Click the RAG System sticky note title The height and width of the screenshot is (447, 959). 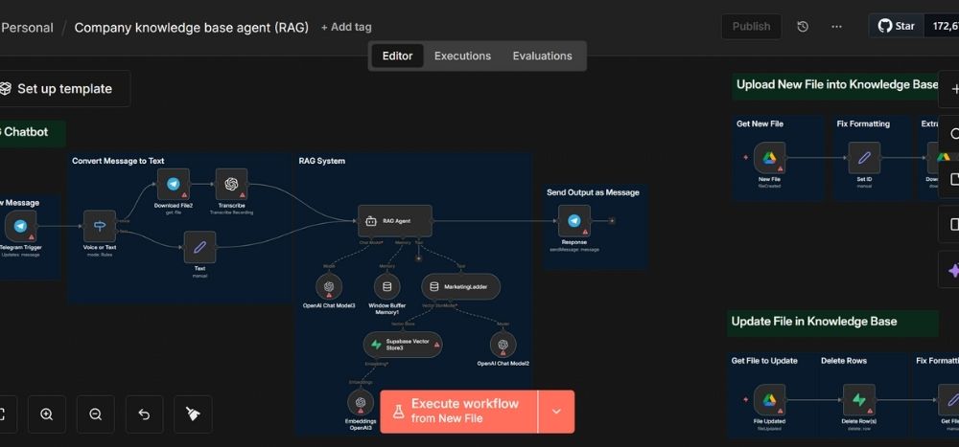[x=321, y=161]
